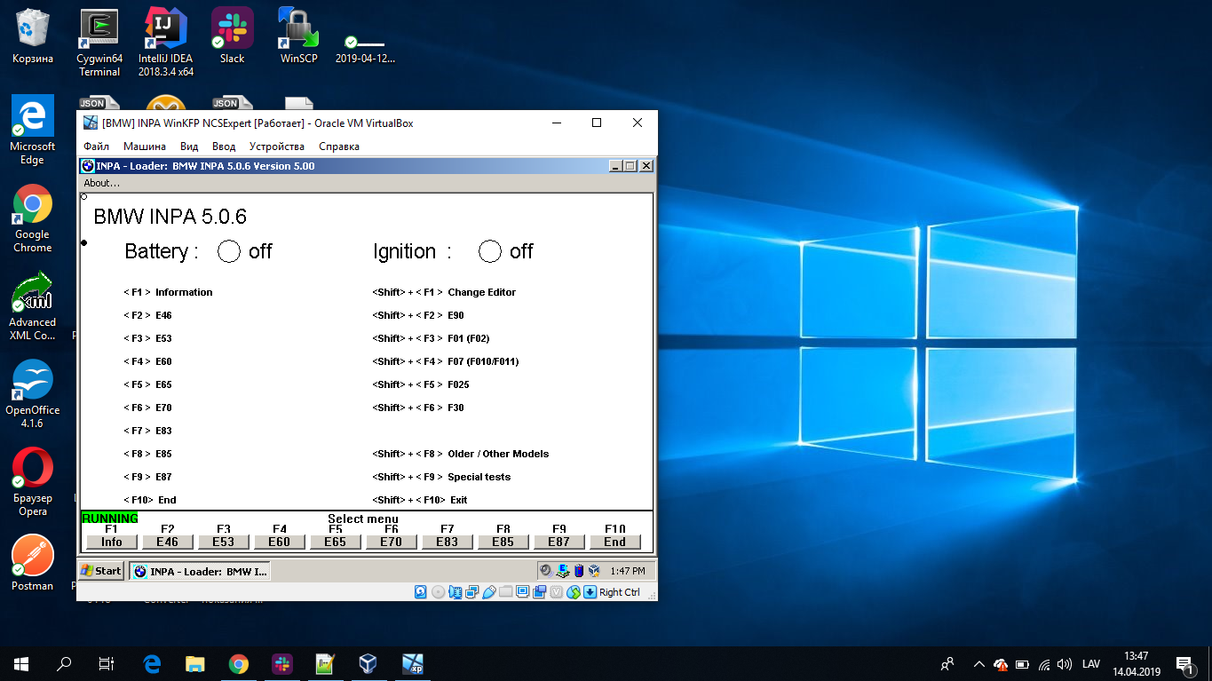Click the Ignition status circle indicator
This screenshot has height=681, width=1212.
(490, 251)
